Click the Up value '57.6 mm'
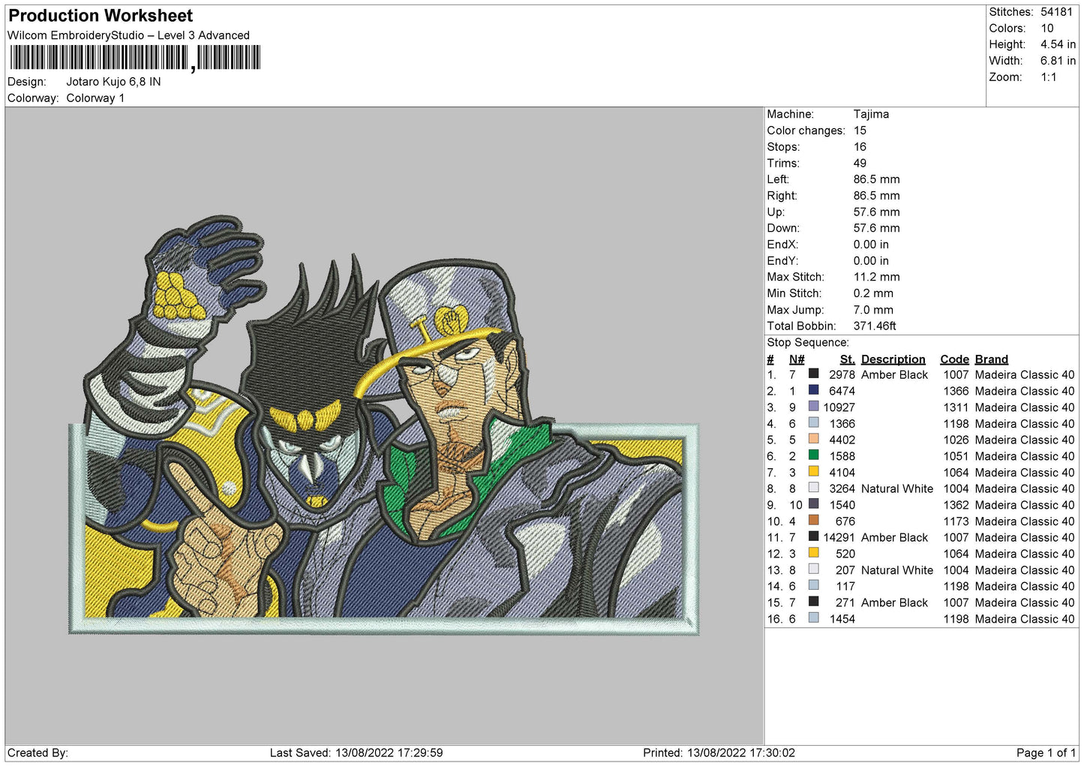Image resolution: width=1084 pixels, height=766 pixels. [876, 212]
